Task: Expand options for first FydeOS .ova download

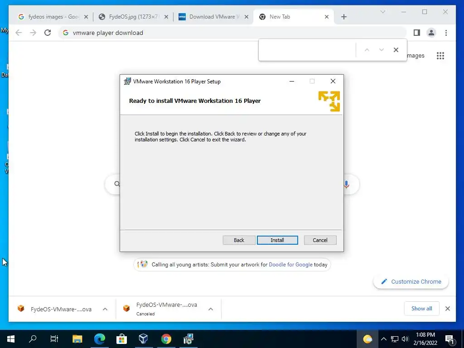Action: tap(105, 309)
